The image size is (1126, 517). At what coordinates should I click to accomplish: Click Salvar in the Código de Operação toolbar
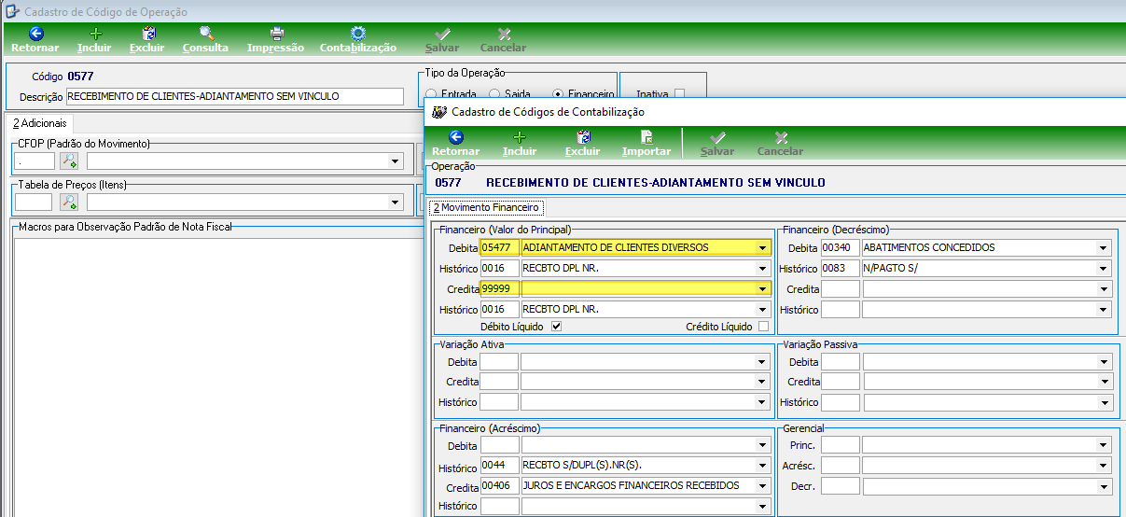[x=442, y=39]
